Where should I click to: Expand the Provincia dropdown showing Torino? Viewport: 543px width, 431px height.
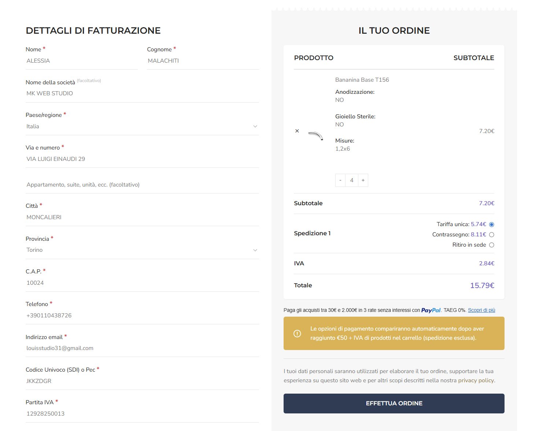(x=142, y=250)
